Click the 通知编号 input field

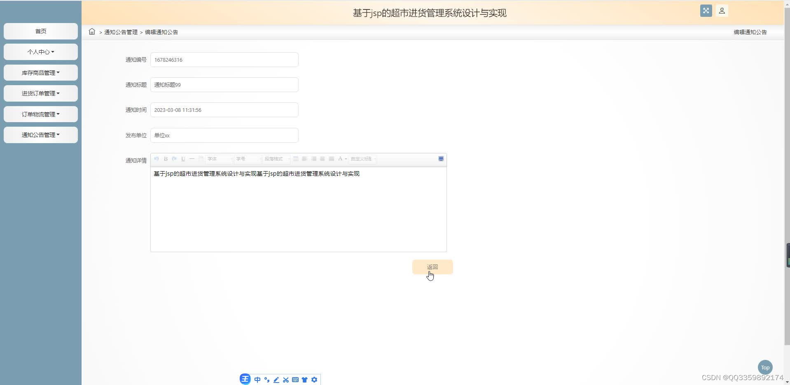pos(224,60)
